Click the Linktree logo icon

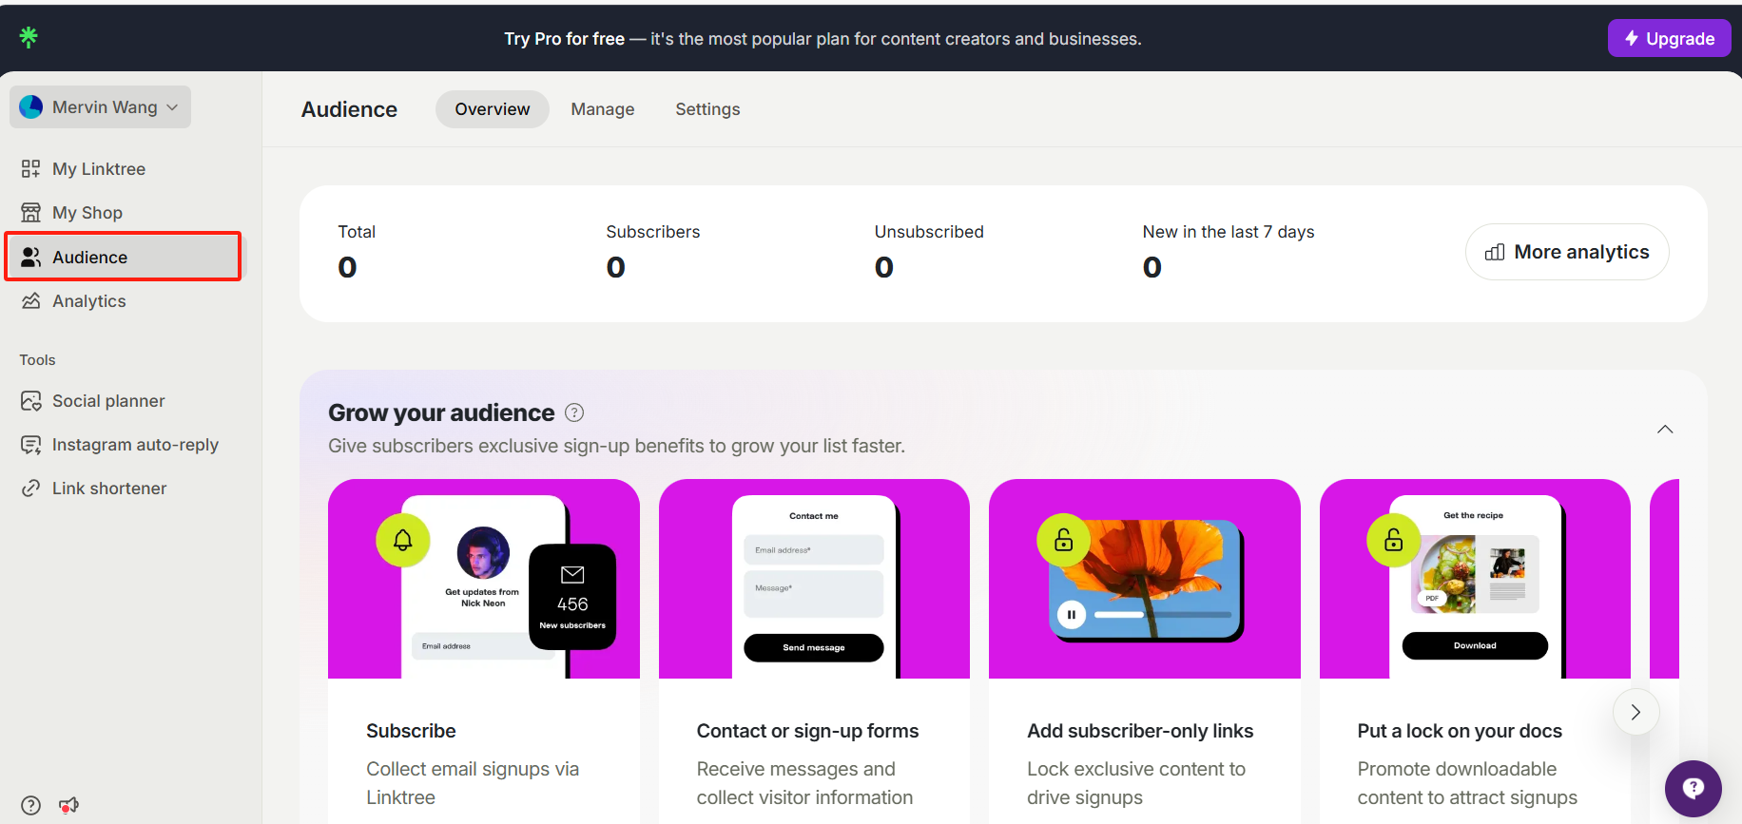[x=29, y=37]
